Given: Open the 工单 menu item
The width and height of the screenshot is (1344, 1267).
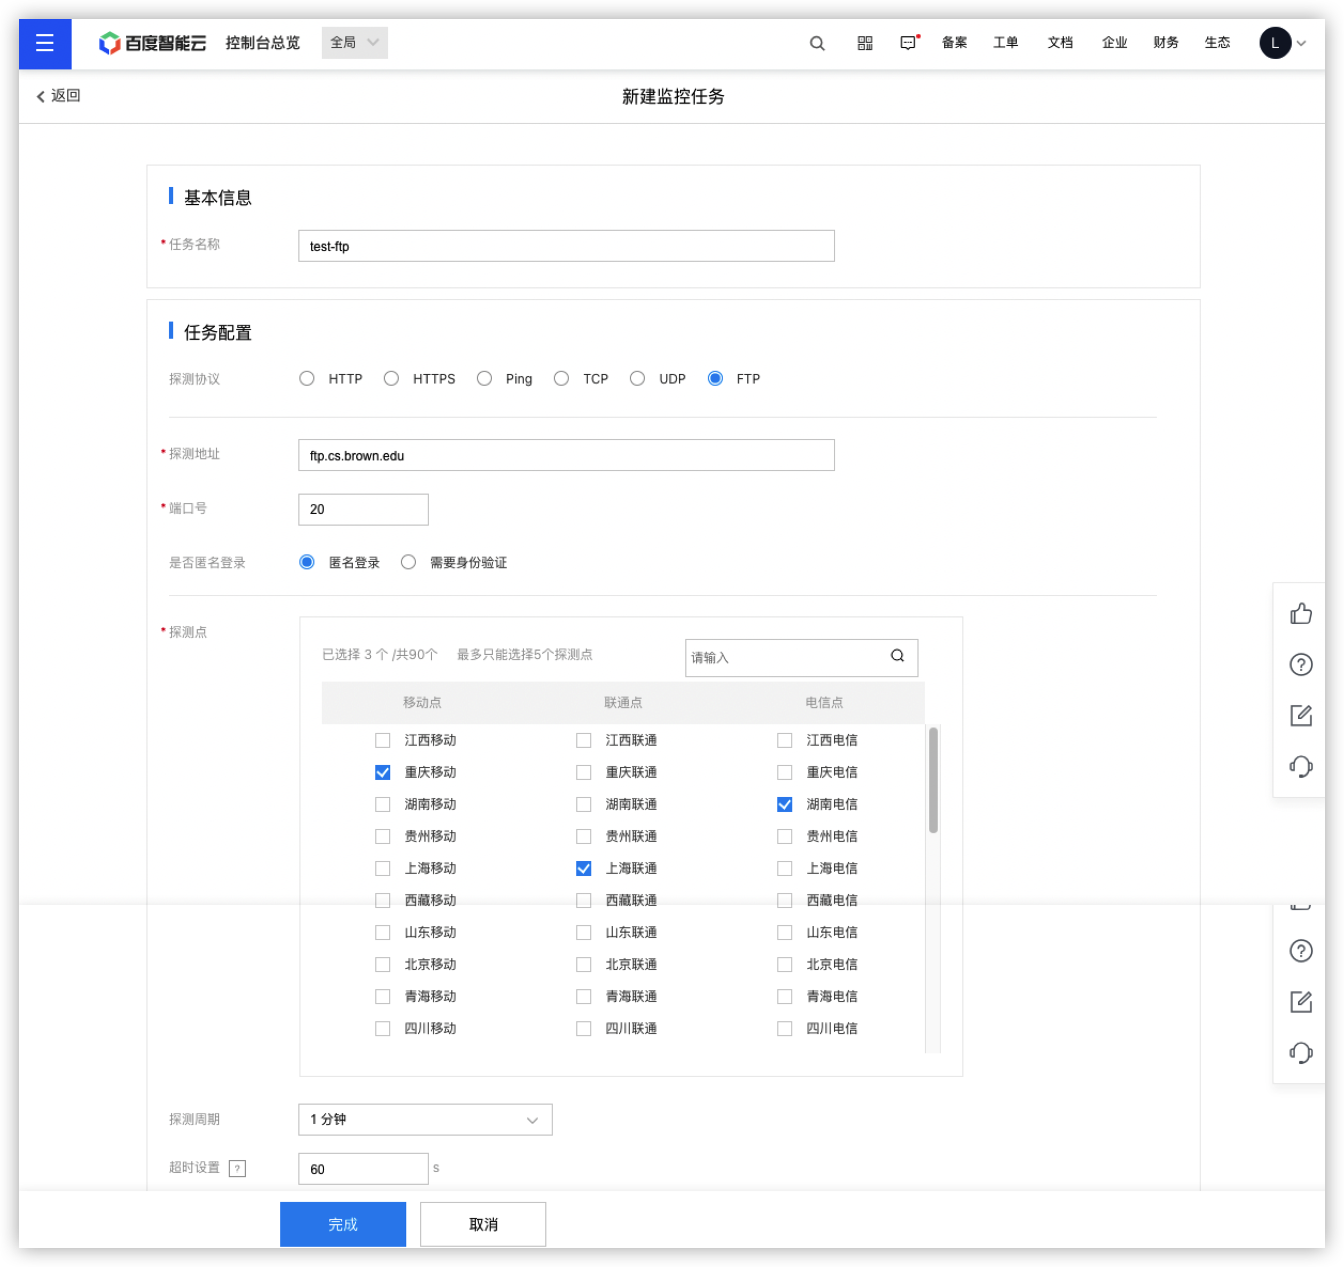Looking at the screenshot, I should point(1005,43).
